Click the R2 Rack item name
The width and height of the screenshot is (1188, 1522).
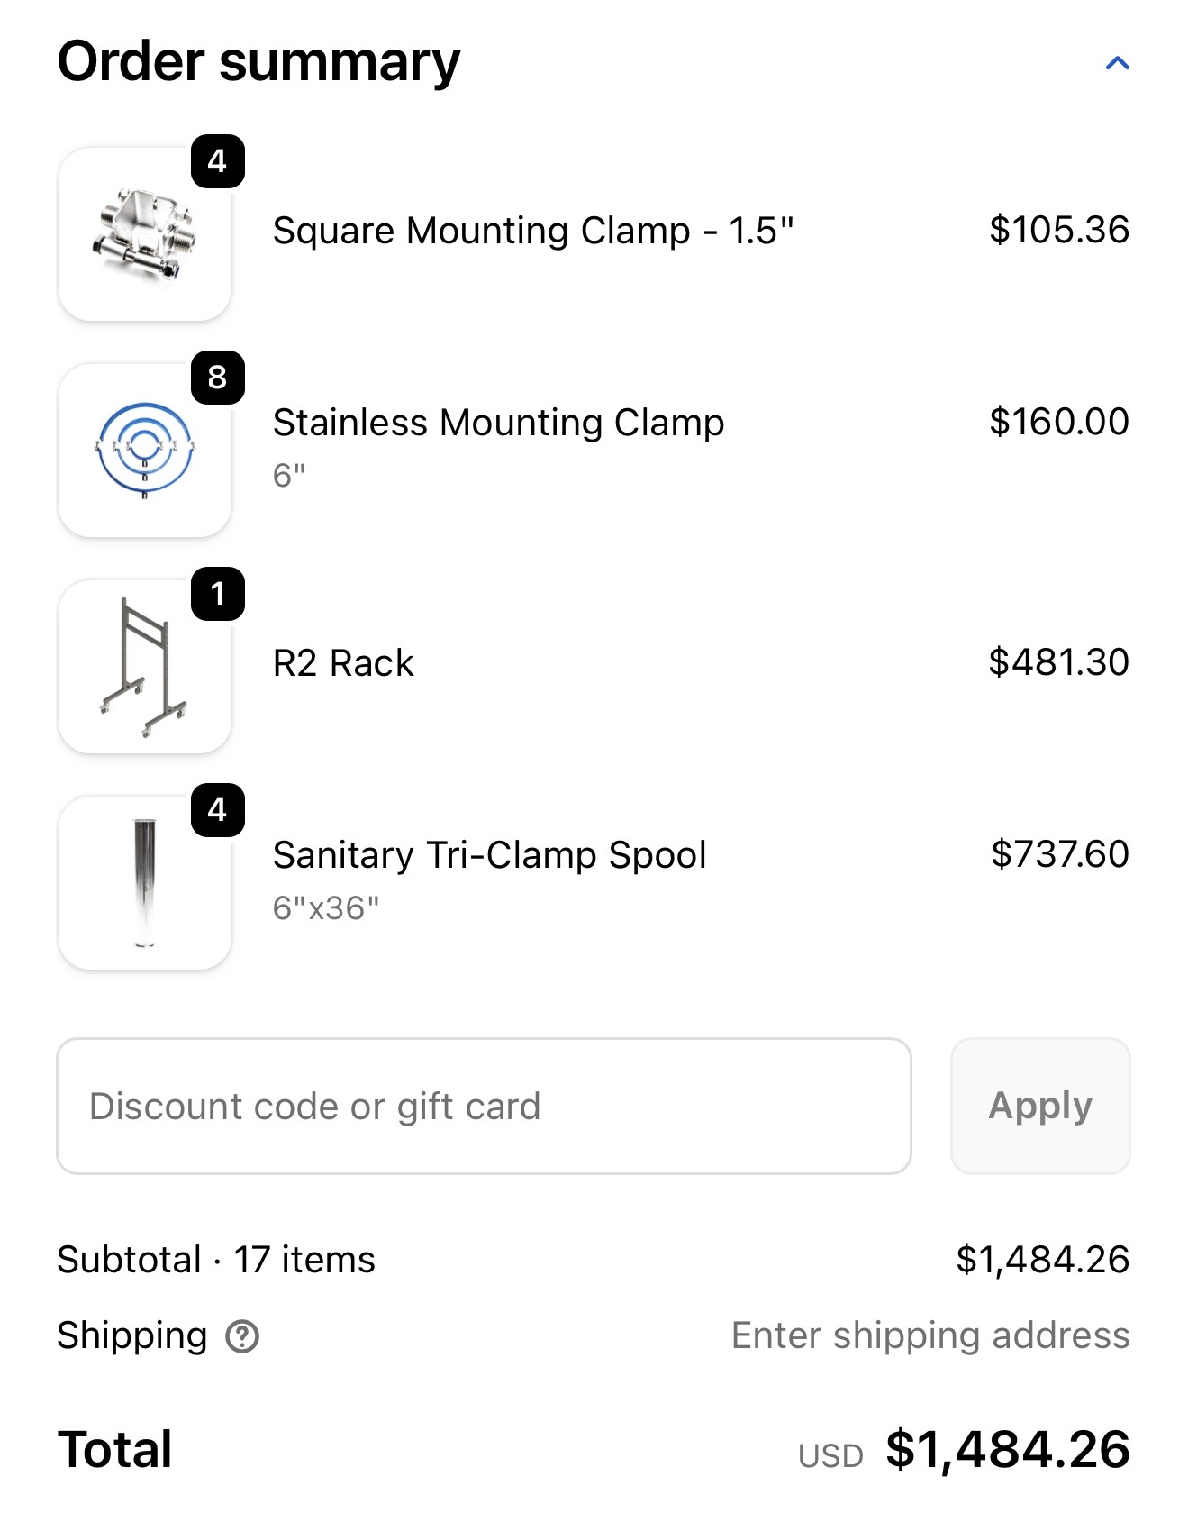tap(343, 663)
